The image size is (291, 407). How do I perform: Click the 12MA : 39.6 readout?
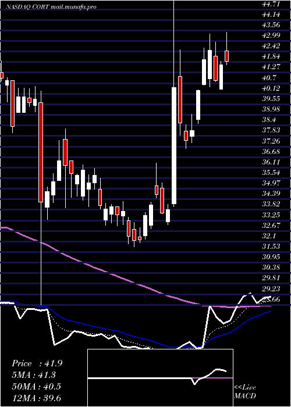[37, 398]
